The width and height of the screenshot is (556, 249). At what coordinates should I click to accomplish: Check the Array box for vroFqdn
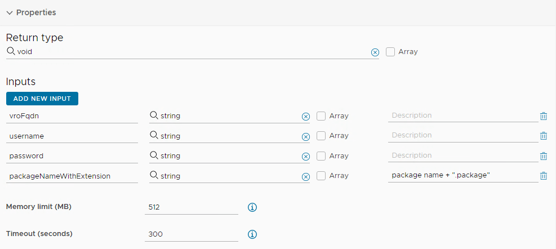(x=321, y=116)
